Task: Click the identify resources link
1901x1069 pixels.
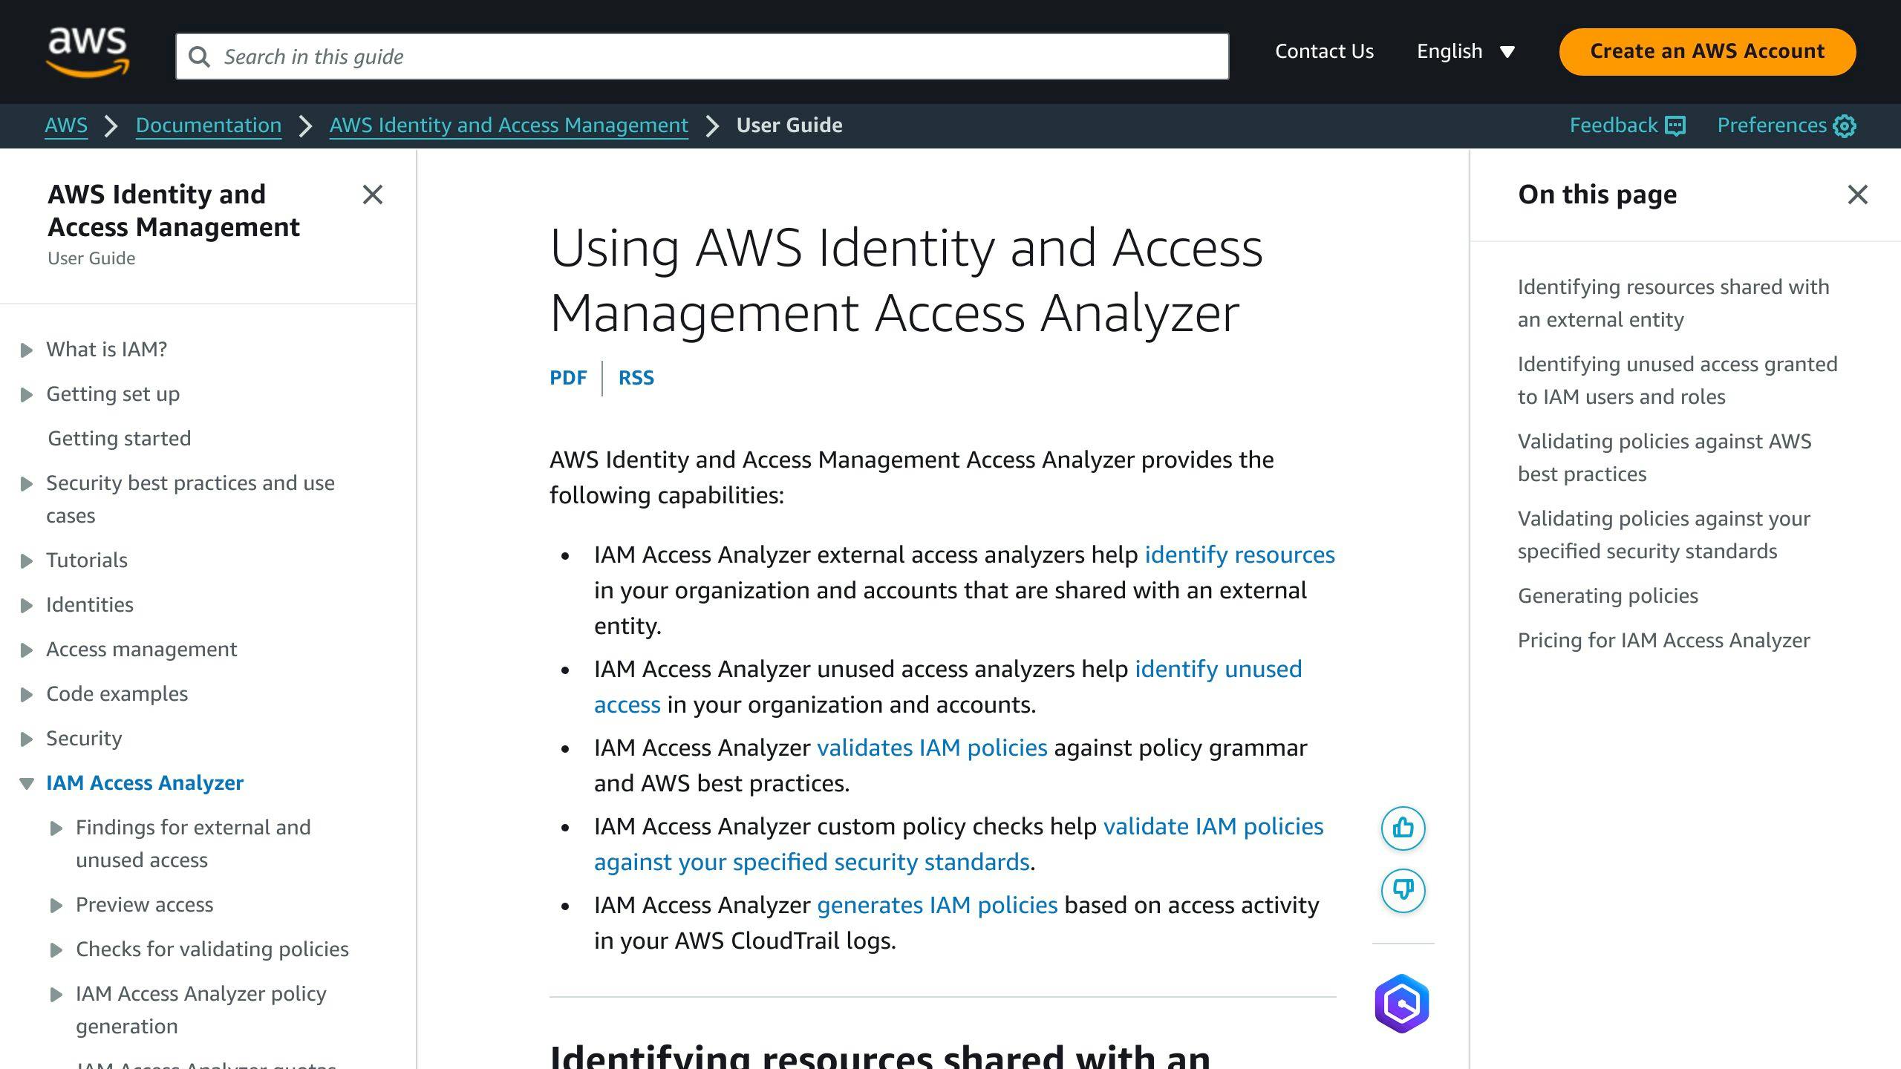Action: pyautogui.click(x=1239, y=555)
